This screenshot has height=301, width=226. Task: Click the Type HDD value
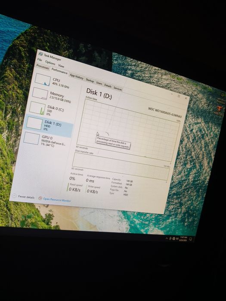[126, 195]
